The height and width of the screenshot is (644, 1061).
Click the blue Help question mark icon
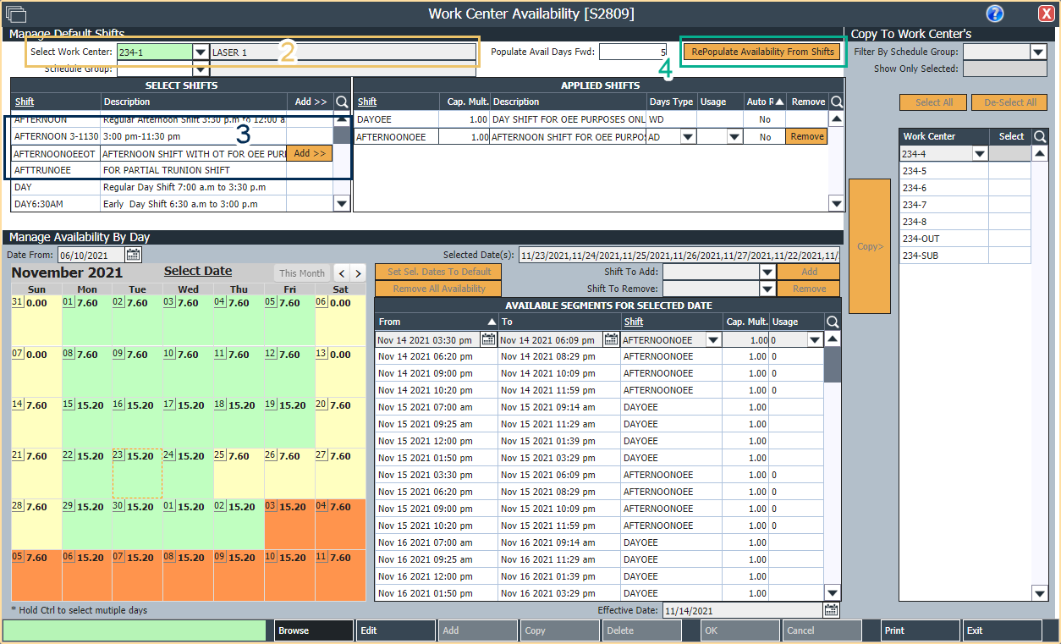coord(995,13)
